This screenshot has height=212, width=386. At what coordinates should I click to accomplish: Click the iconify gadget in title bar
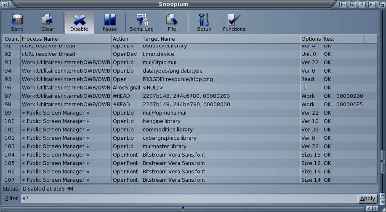click(343, 5)
